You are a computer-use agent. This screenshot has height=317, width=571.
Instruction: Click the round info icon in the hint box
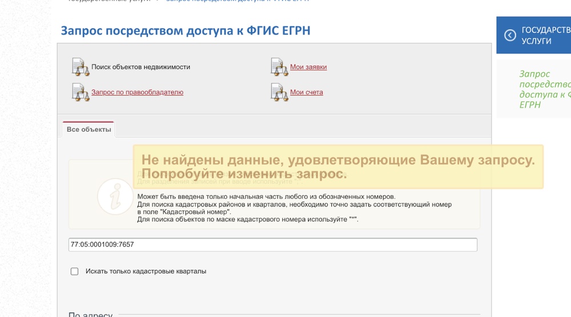(x=115, y=197)
